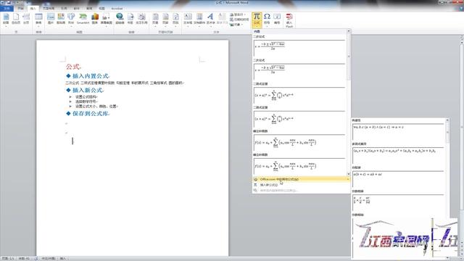Viewport: 464px width, 261px height.
Task: Click scroll-up arrow of Office.com submenu
Action: (447, 120)
